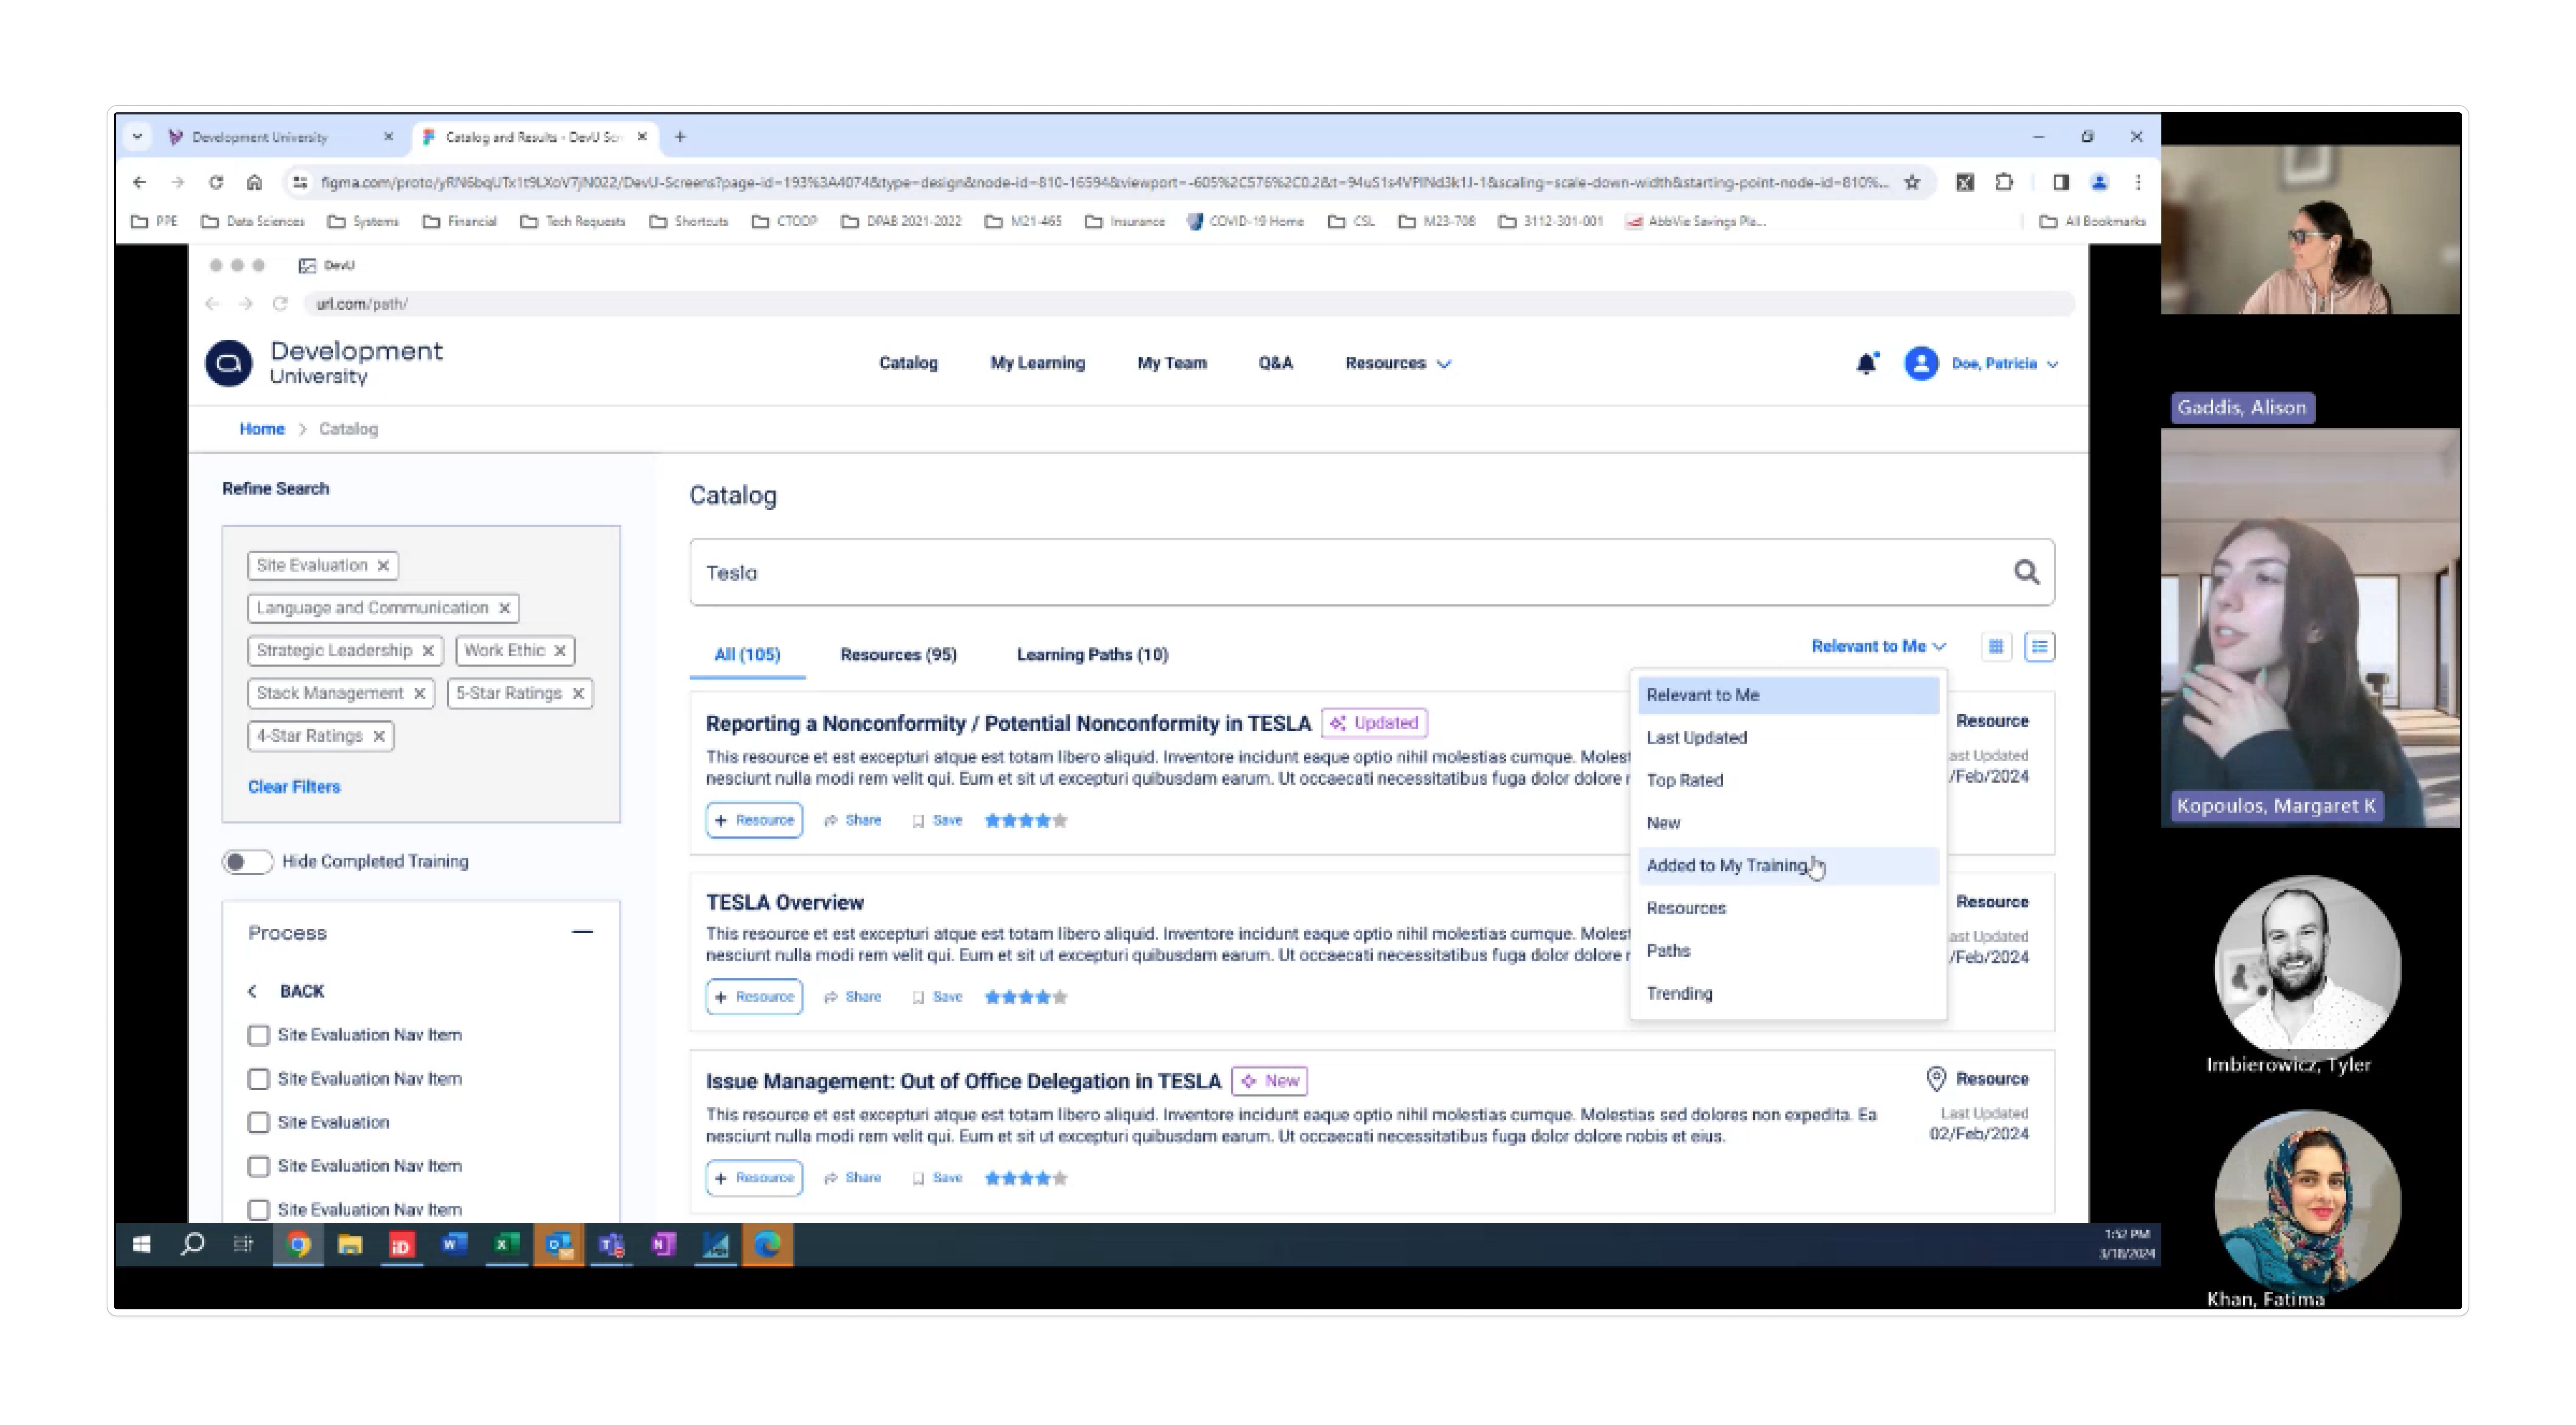Screen dimensions: 2576x1425
Task: Rate TESLA Overview using its star rating
Action: (1026, 997)
